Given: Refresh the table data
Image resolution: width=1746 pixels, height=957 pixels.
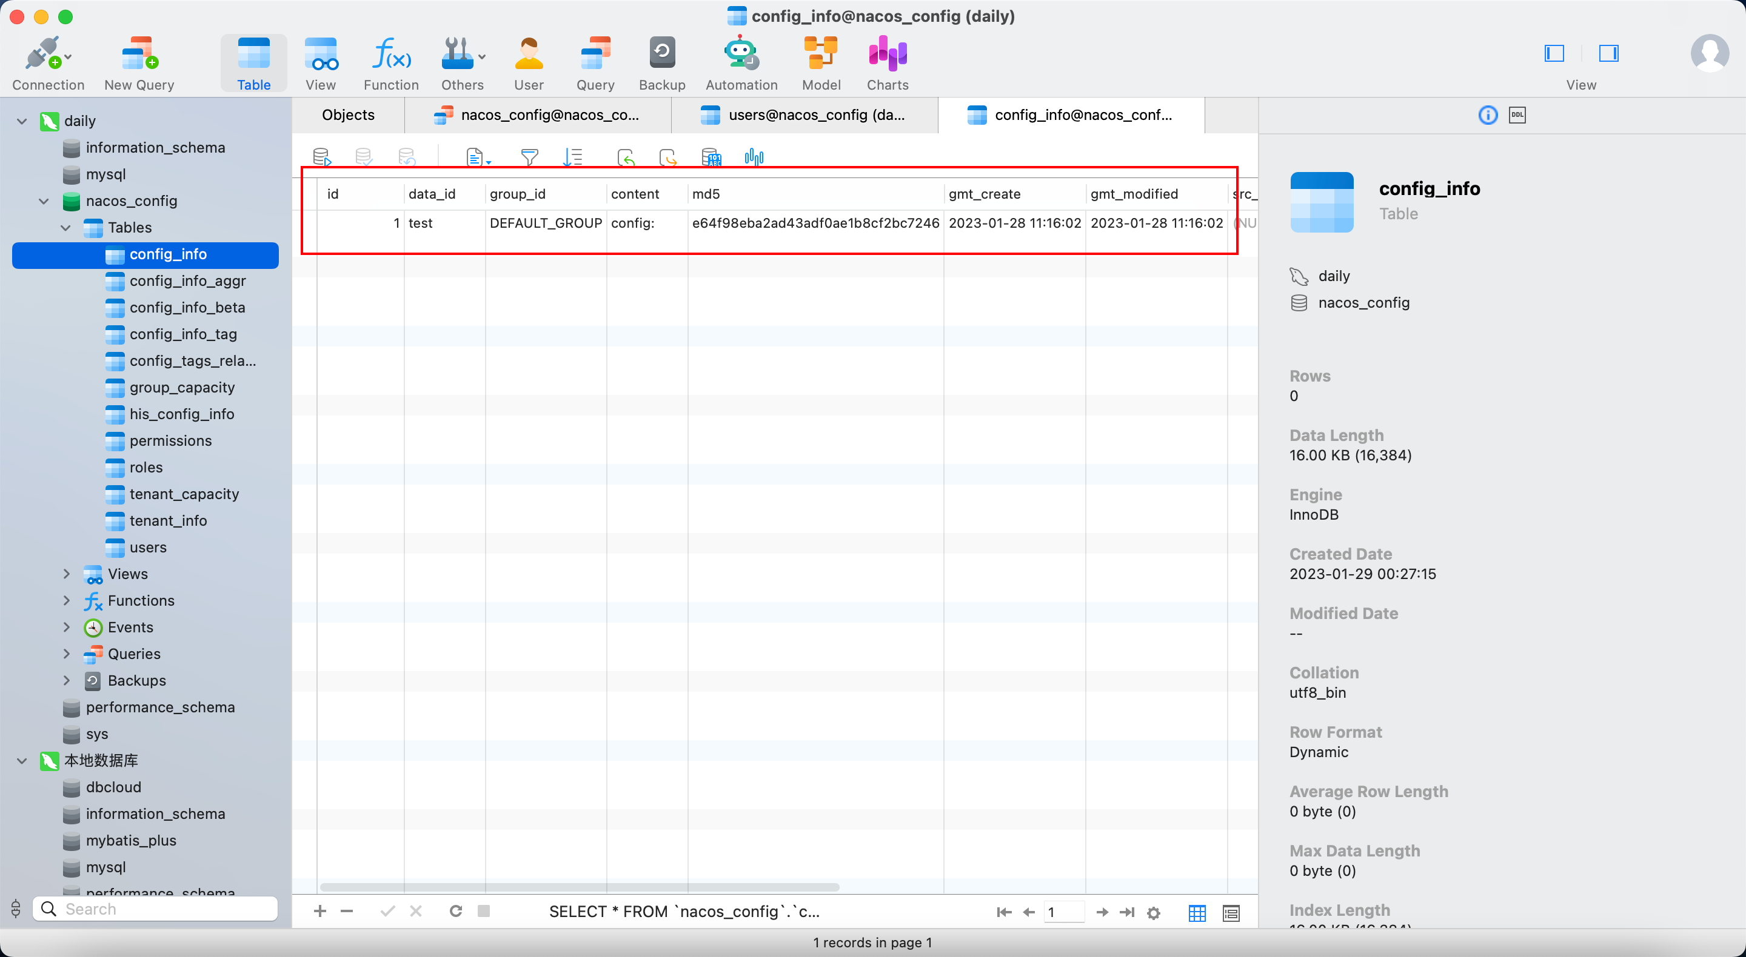Looking at the screenshot, I should [456, 912].
